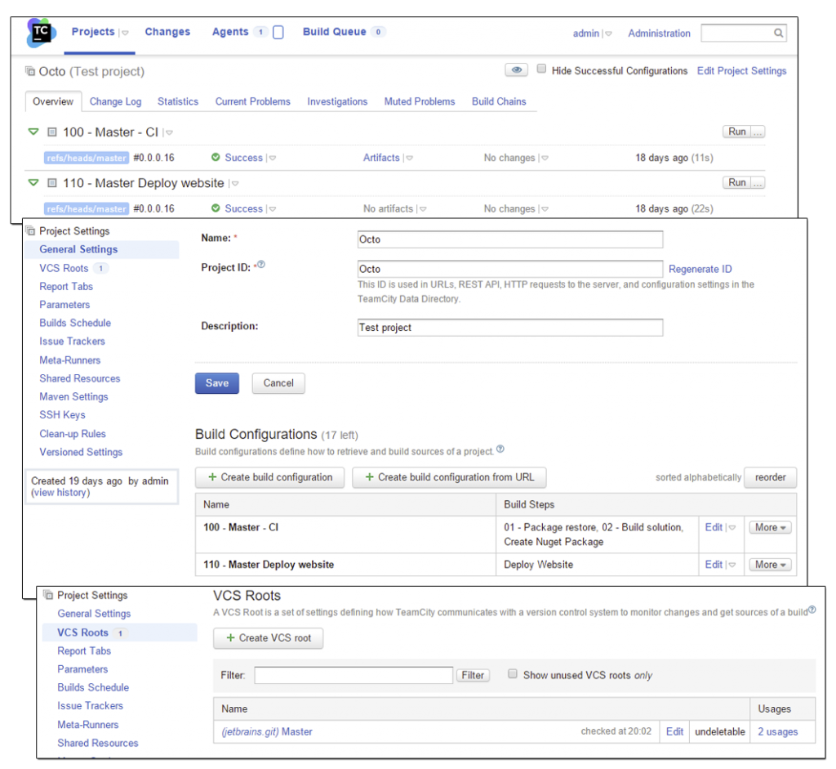836x769 pixels.
Task: Click the project icon beside Octo (Test project) title
Action: [x=30, y=71]
